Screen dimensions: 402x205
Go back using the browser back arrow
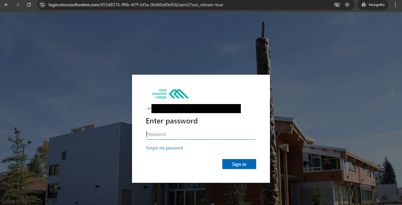click(x=6, y=5)
